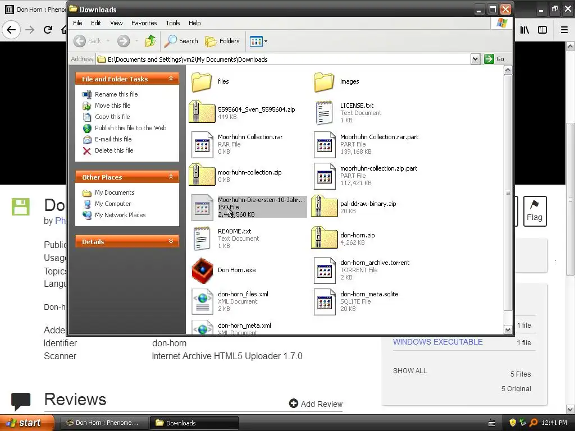
Task: Click the Back button in Explorer
Action: click(x=87, y=41)
